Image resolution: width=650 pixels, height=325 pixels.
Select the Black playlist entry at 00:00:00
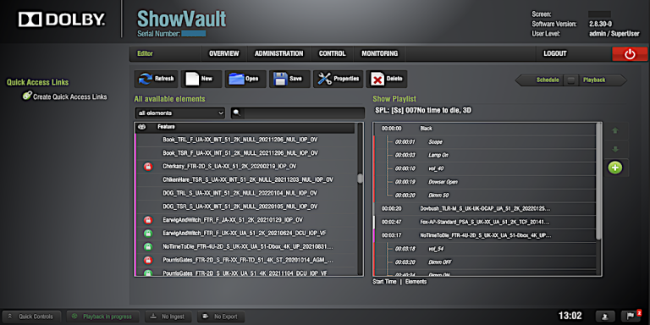(485, 129)
